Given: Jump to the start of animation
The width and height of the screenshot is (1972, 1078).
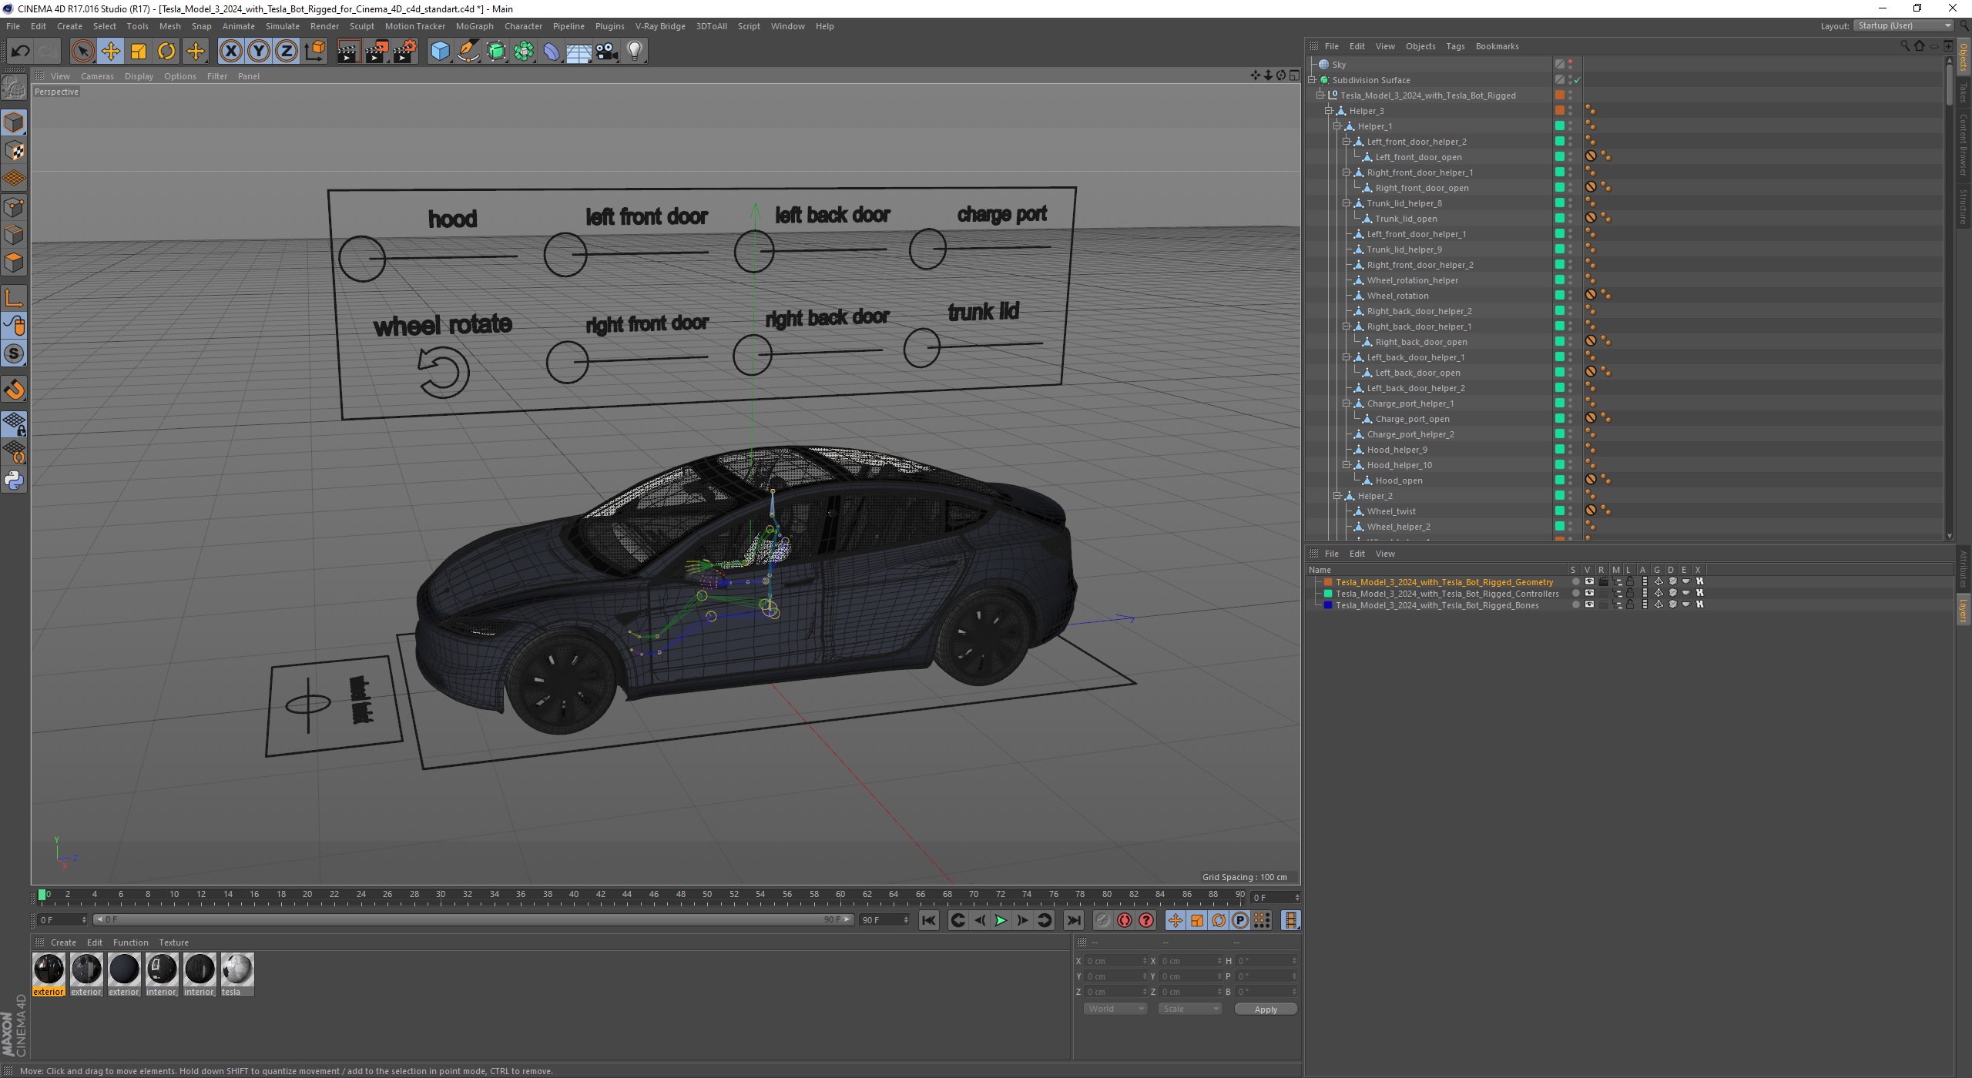Looking at the screenshot, I should coord(929,920).
